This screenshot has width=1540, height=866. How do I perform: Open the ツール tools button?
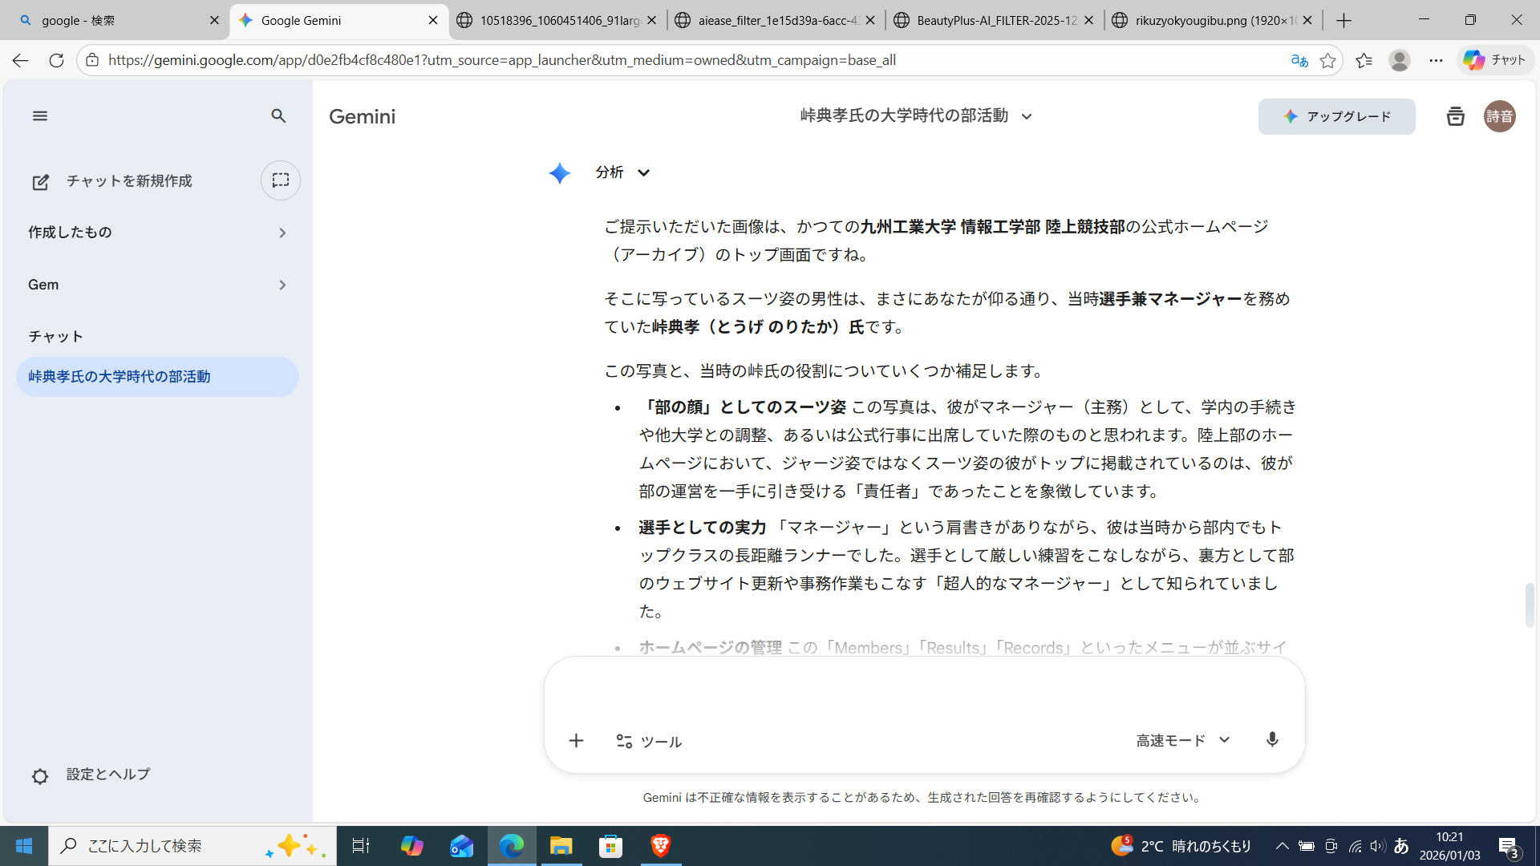click(649, 742)
